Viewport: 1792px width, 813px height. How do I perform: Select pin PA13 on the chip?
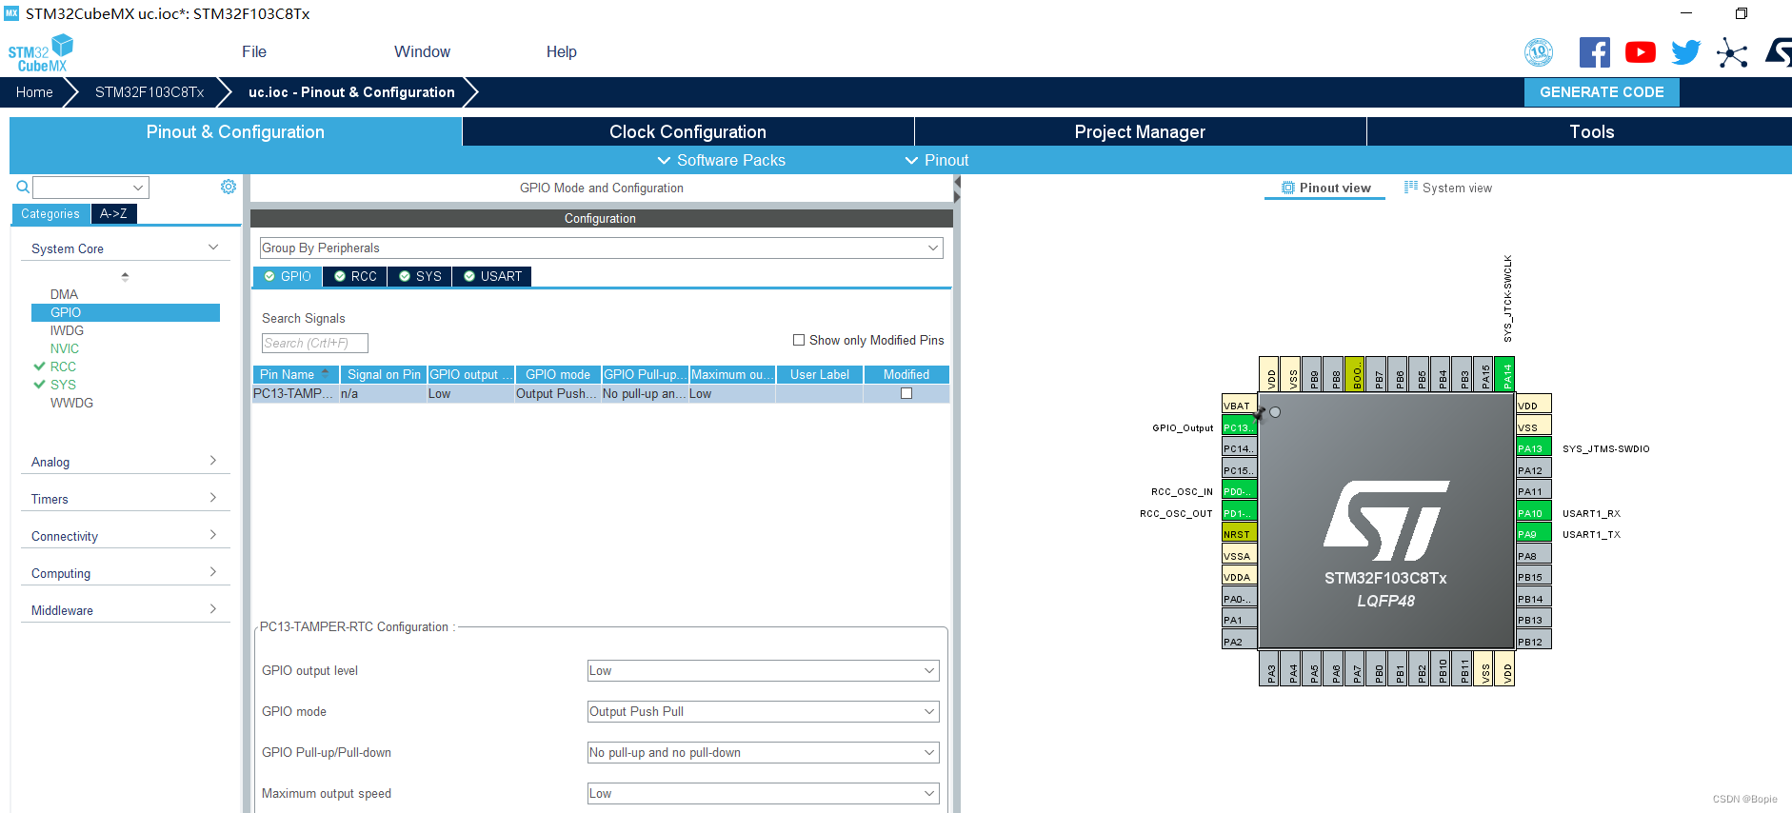(1534, 448)
